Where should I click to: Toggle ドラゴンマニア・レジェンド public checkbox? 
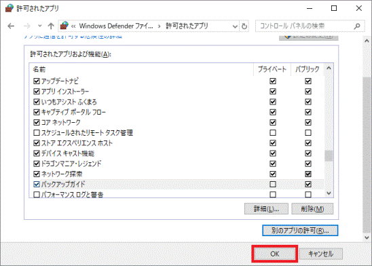308,164
